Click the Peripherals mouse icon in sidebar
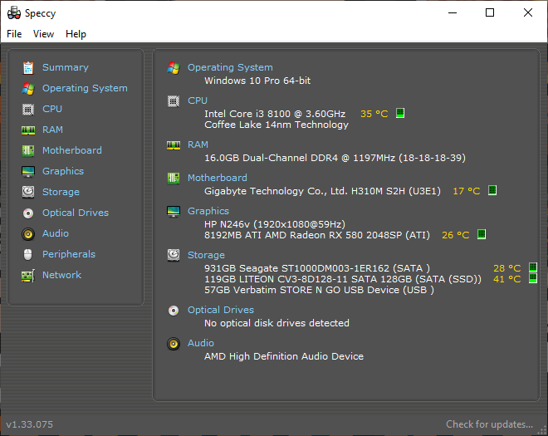548x436 pixels. pos(28,254)
